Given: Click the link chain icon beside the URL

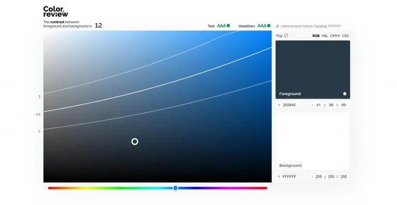Looking at the screenshot, I should 278,26.
